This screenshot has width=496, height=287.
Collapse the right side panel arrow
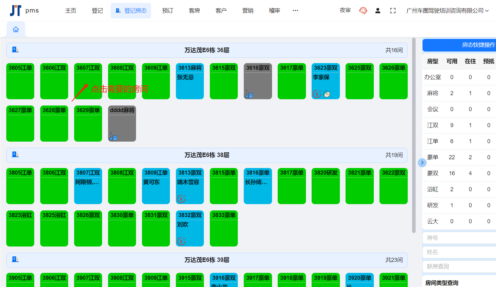coord(422,162)
